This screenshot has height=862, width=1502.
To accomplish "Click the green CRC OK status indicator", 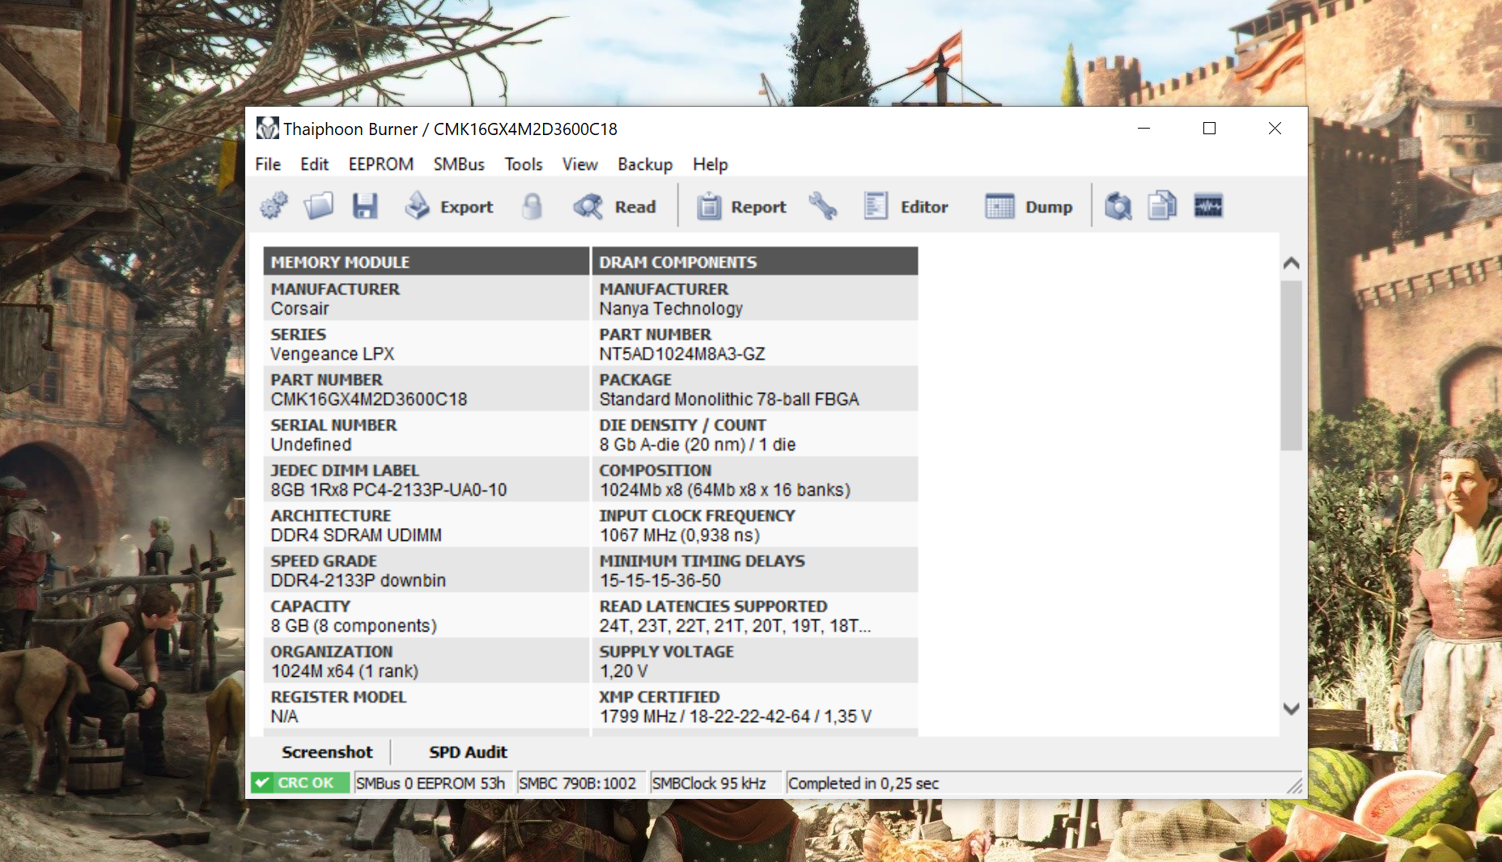I will pos(300,783).
